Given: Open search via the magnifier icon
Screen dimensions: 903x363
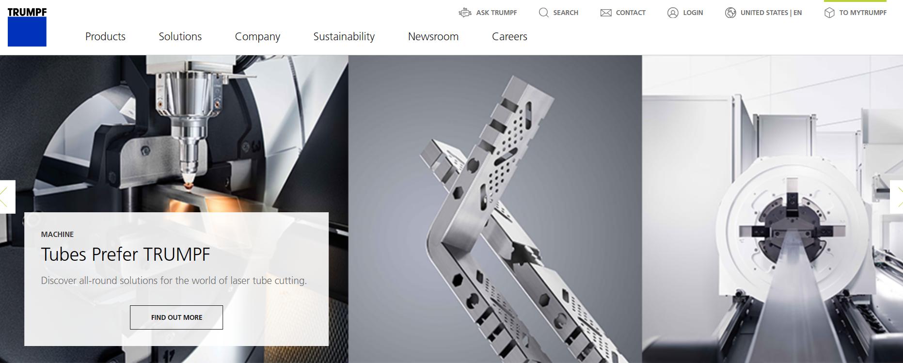Looking at the screenshot, I should (544, 13).
